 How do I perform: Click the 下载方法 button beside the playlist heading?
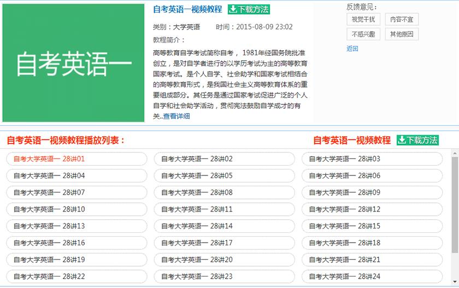pos(417,140)
